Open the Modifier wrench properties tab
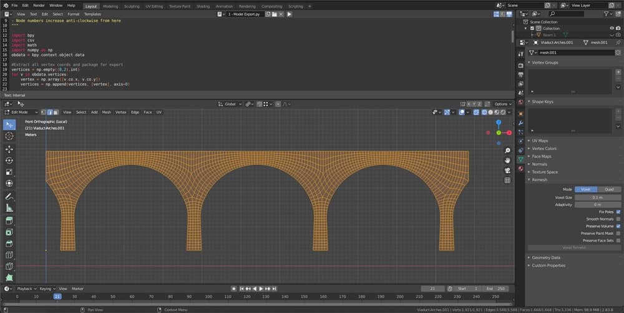The image size is (624, 313). (x=520, y=123)
